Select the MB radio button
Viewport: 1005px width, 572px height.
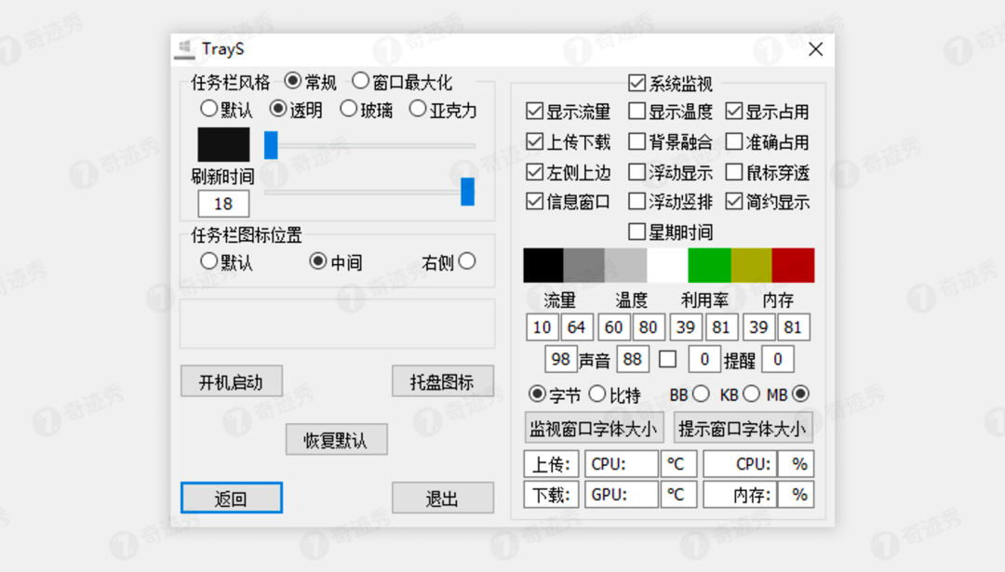(x=800, y=394)
